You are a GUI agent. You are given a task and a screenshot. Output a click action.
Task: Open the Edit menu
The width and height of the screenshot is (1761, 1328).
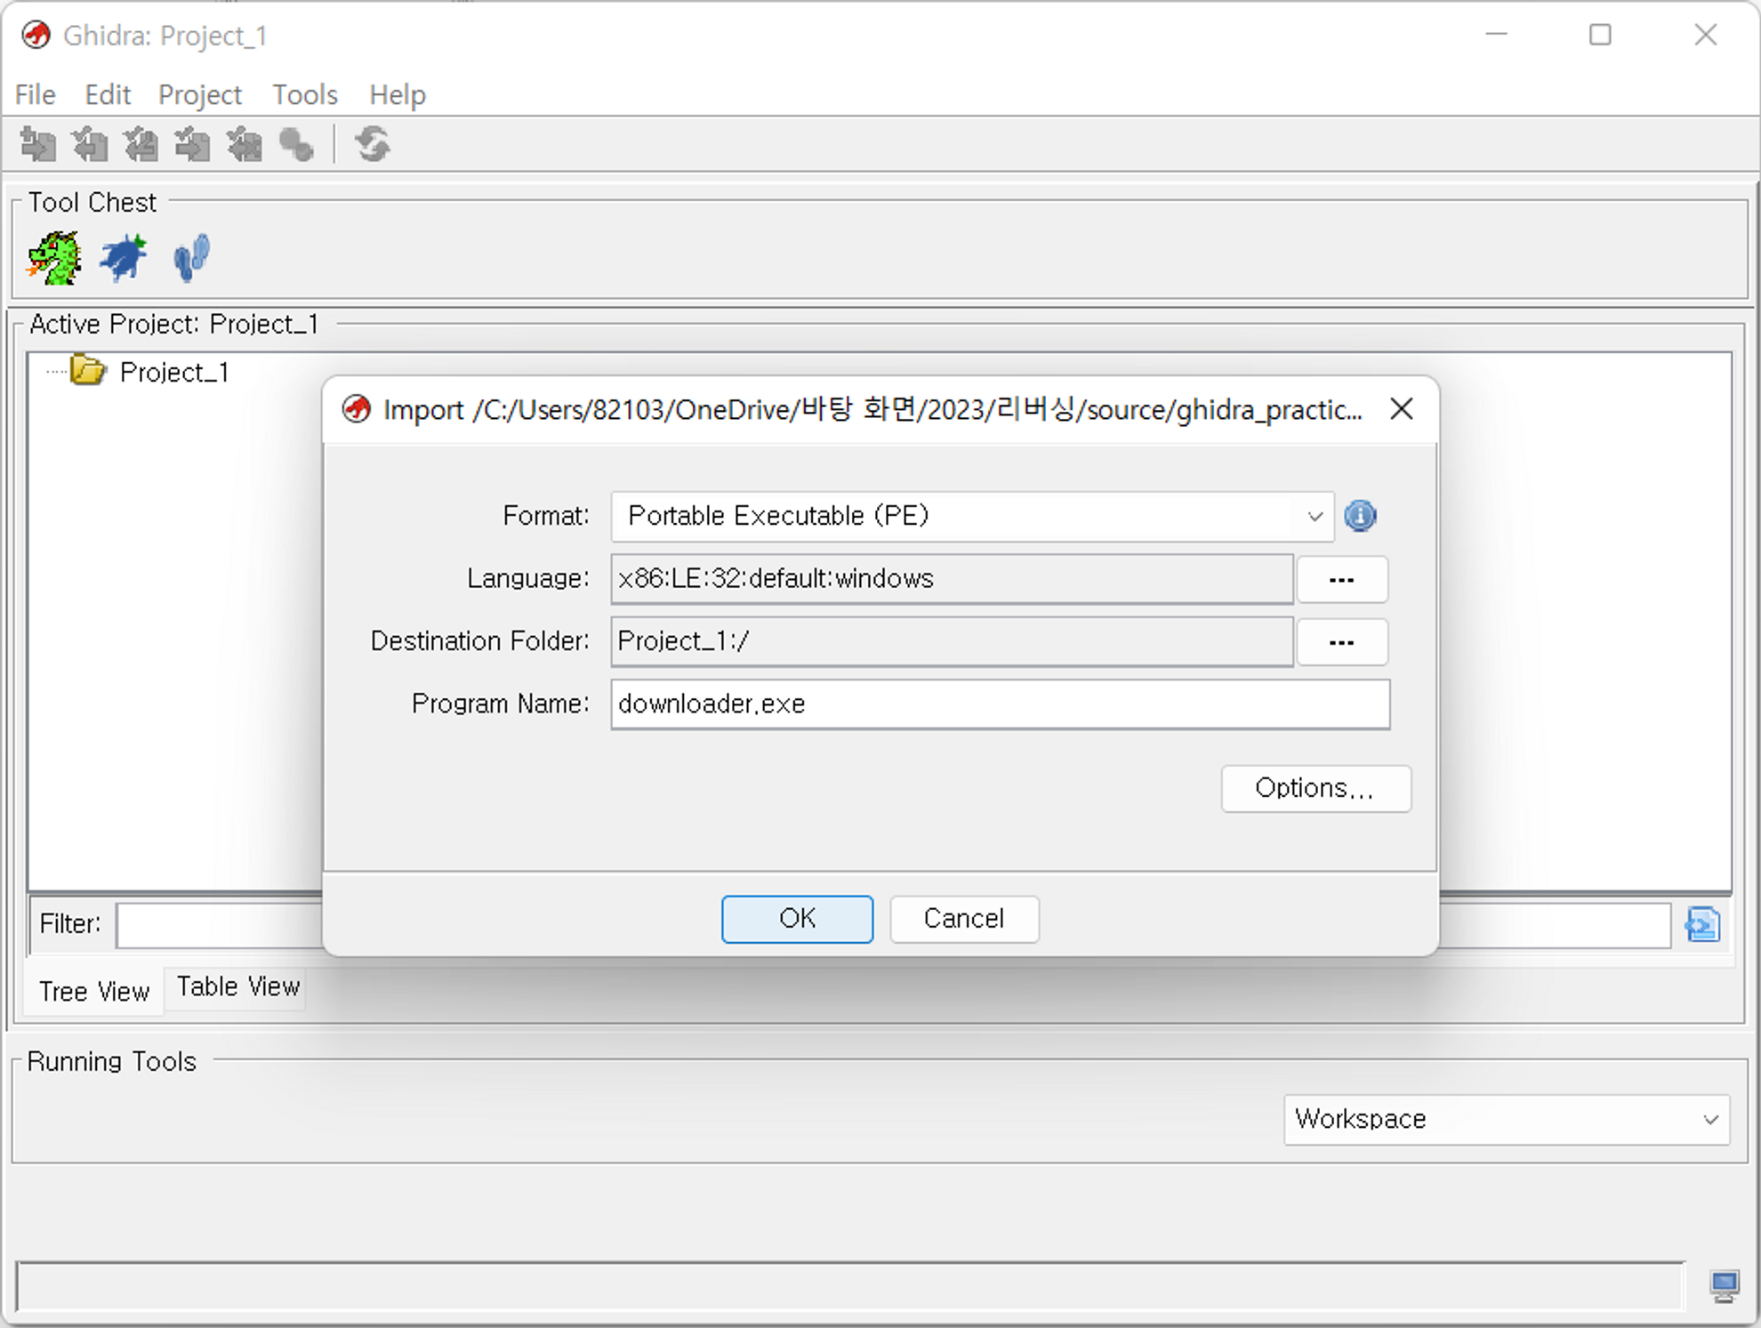[x=108, y=94]
